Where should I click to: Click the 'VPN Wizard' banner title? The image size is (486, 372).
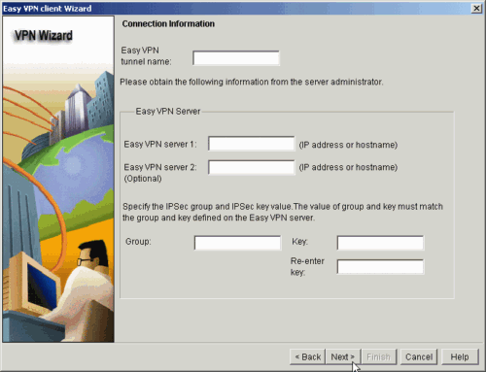pos(44,35)
